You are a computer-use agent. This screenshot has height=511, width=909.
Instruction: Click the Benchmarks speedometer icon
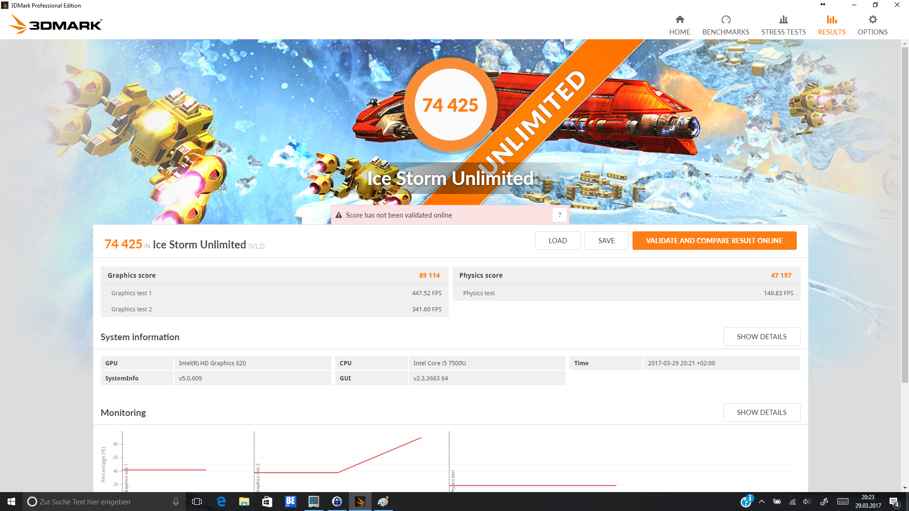tap(725, 20)
